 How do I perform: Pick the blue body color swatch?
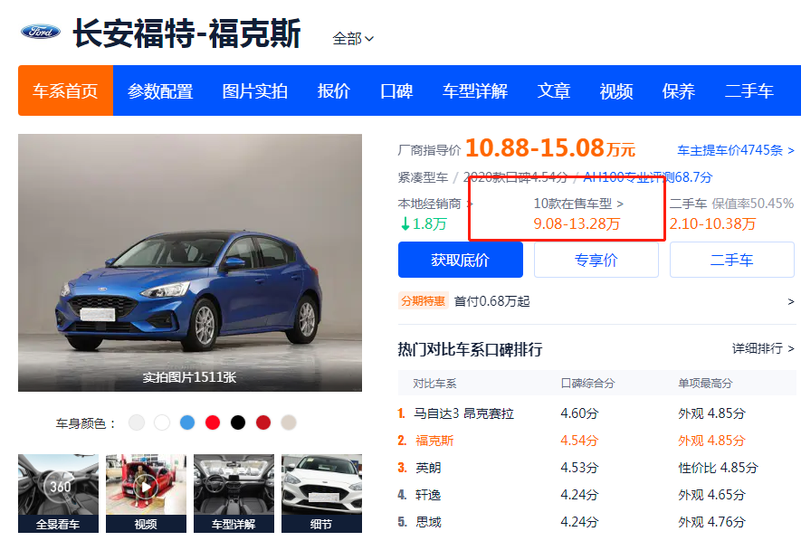click(x=187, y=422)
